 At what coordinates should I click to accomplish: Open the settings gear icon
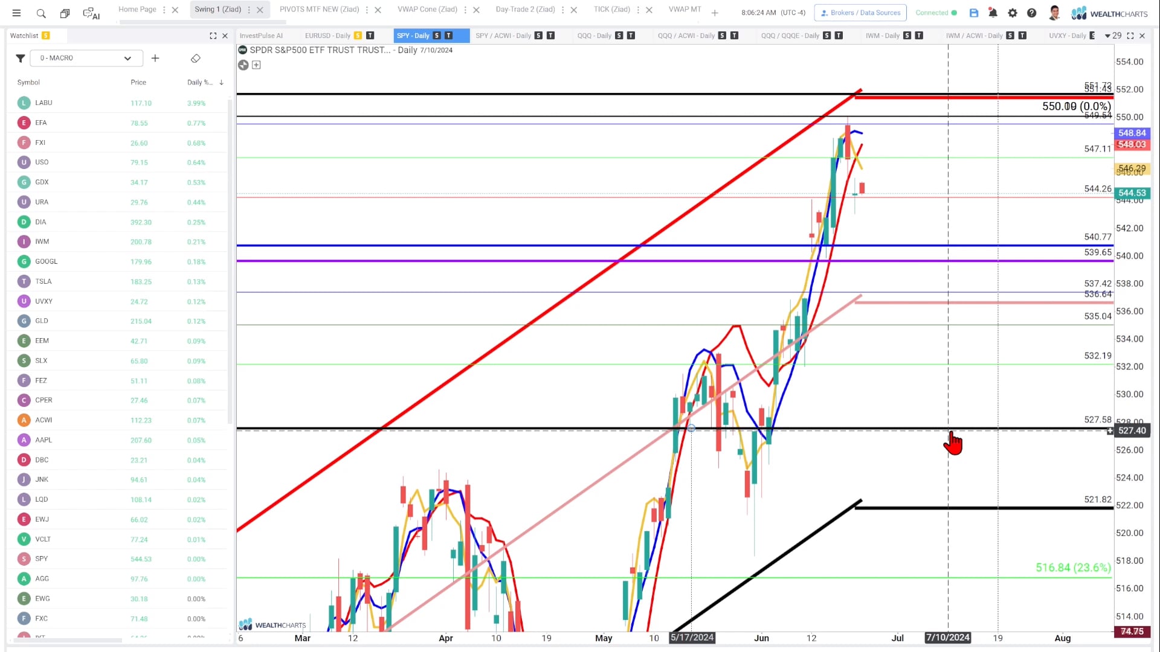click(1013, 13)
